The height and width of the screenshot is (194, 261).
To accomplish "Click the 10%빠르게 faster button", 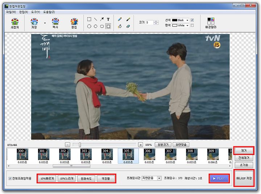I will pos(47,178).
